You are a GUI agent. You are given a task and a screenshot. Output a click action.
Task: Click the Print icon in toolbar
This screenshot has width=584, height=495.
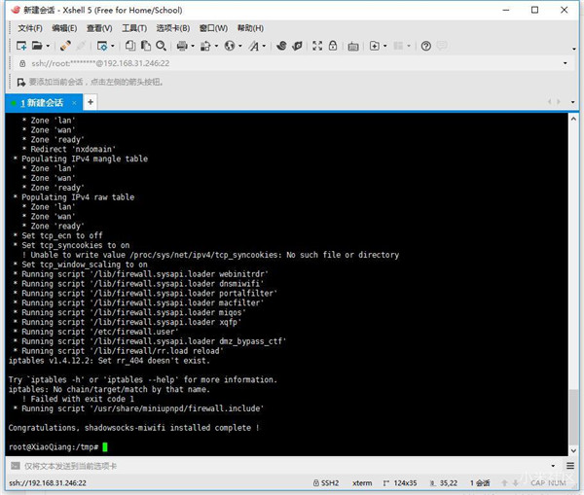coord(182,46)
